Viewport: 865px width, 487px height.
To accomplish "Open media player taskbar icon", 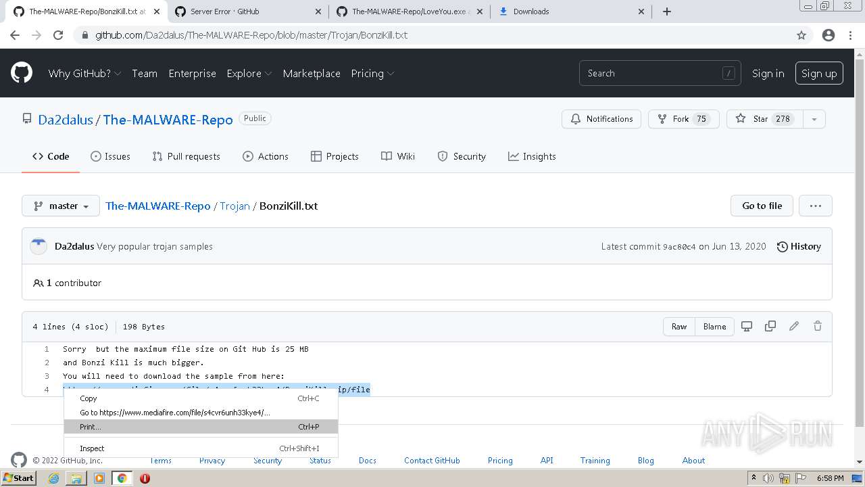I will (99, 478).
